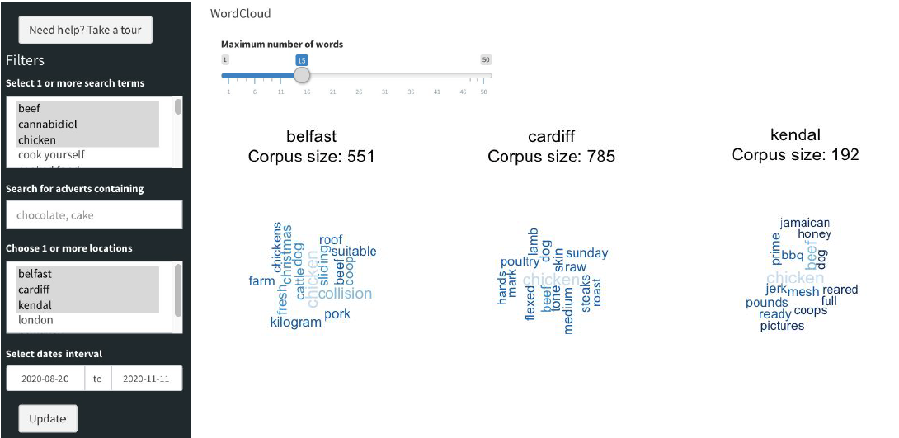Click the locations list scrollbar
This screenshot has height=438, width=899.
pos(177,290)
